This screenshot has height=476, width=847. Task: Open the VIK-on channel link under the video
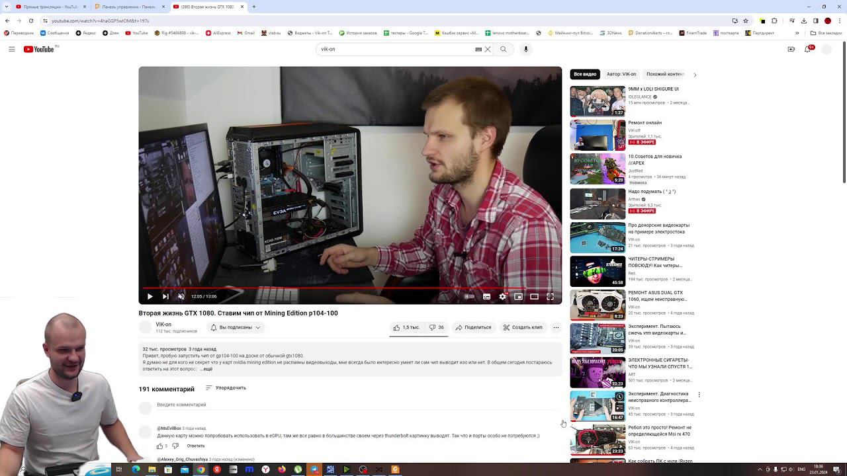tap(163, 325)
